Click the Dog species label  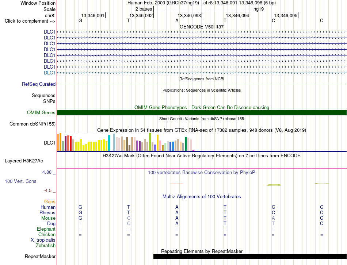click(x=52, y=224)
